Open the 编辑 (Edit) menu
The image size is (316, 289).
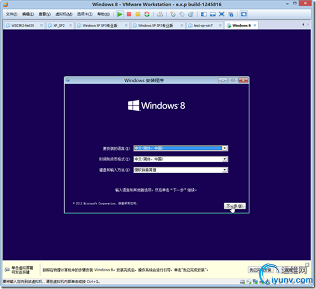(x=28, y=14)
